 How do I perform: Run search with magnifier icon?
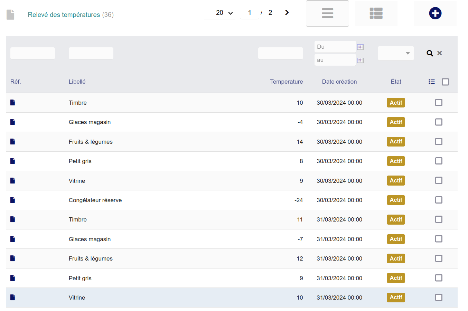click(x=430, y=53)
